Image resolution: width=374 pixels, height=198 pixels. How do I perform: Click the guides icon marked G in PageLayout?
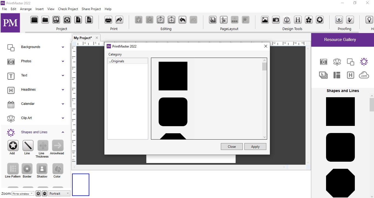[x=224, y=20]
